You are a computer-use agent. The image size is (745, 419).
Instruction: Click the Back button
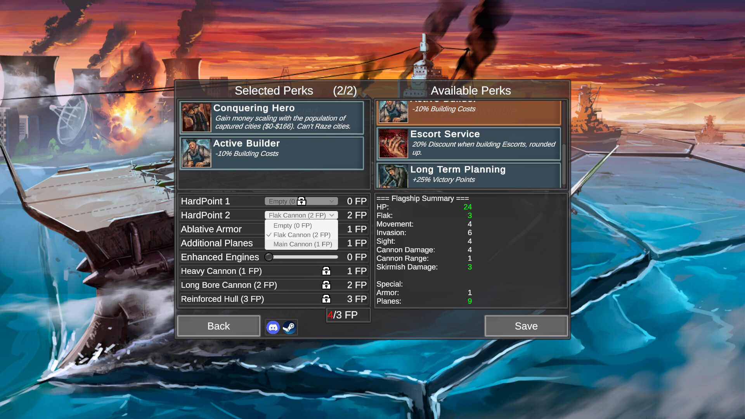click(x=218, y=326)
